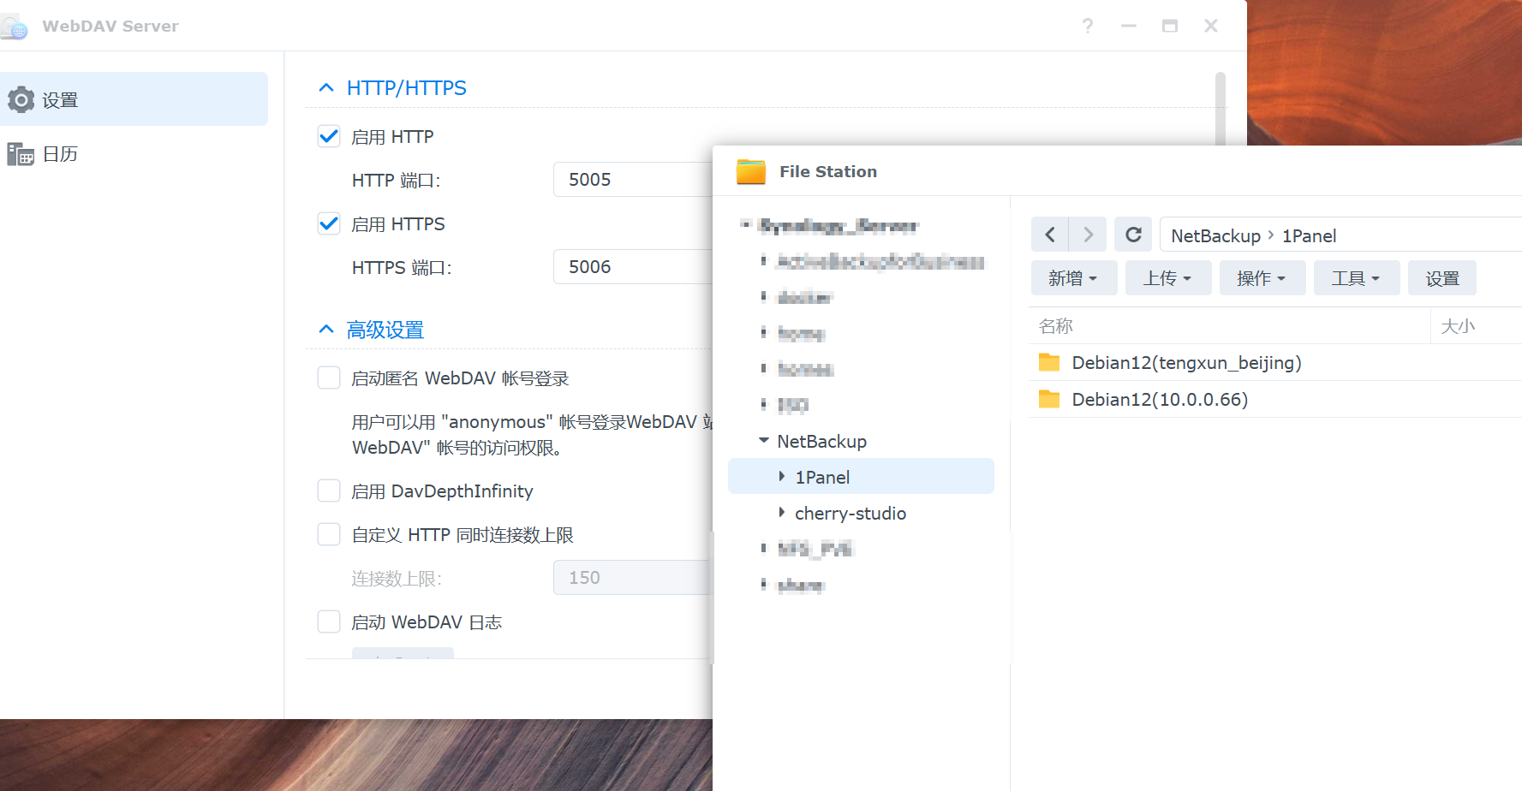This screenshot has height=791, width=1522.
Task: Click the HTTP port 5005 field
Action: point(632,180)
